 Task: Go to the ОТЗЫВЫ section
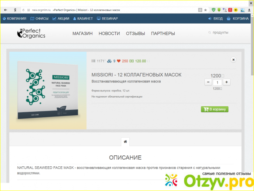[135, 34]
